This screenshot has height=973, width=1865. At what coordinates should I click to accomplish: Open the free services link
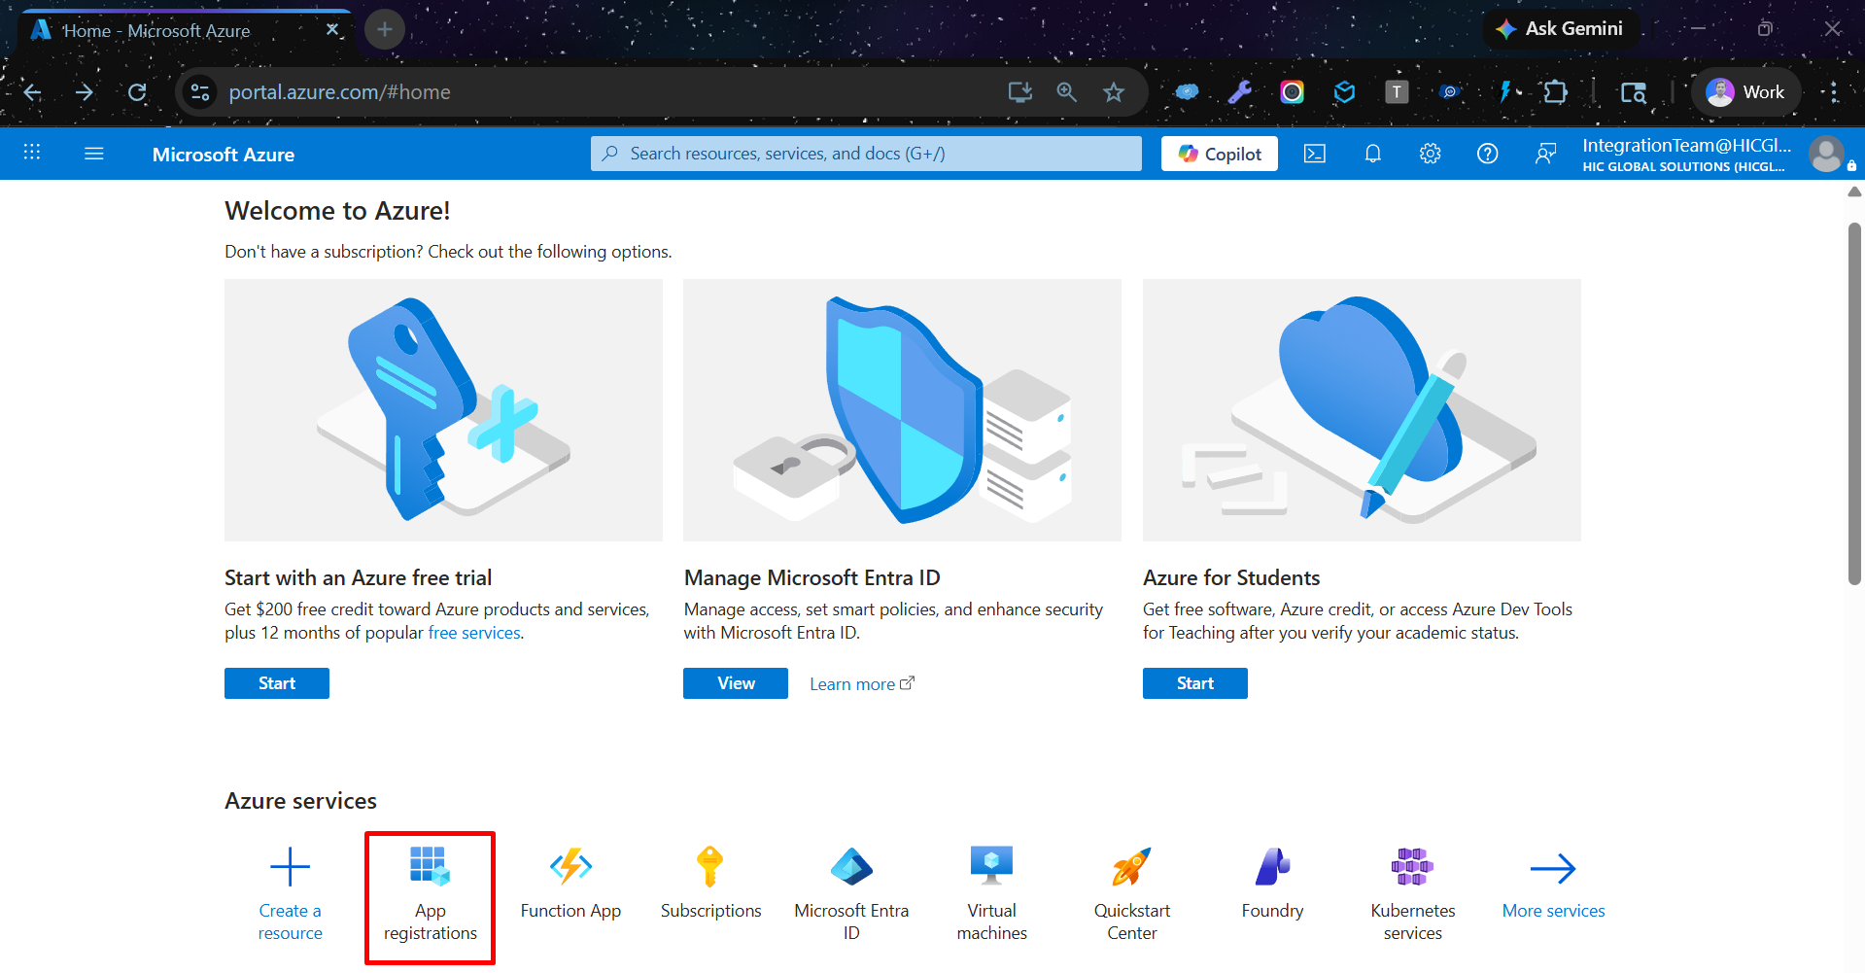(x=474, y=633)
